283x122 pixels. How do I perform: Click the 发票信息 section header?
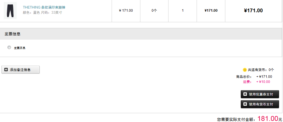pos(13,34)
